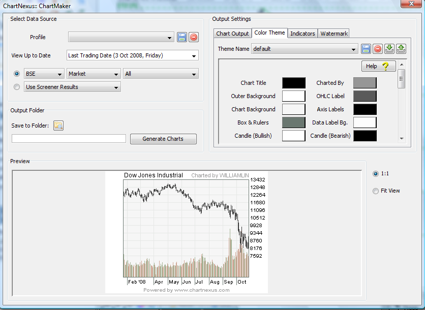
Task: Close the ChartMaker window
Action: pyautogui.click(x=410, y=5)
